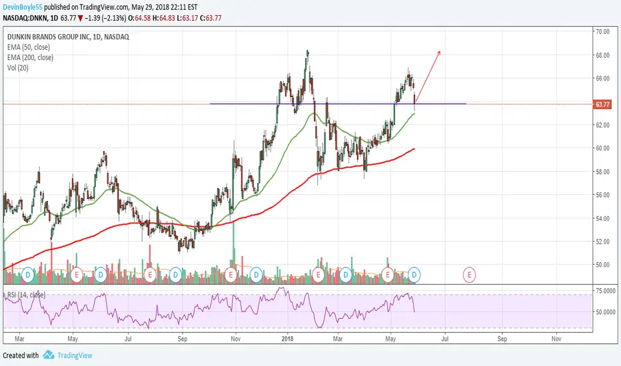Click the upcoming earnings E marker beyond the last candle
Screen dimensions: 621x366
pos(469,275)
